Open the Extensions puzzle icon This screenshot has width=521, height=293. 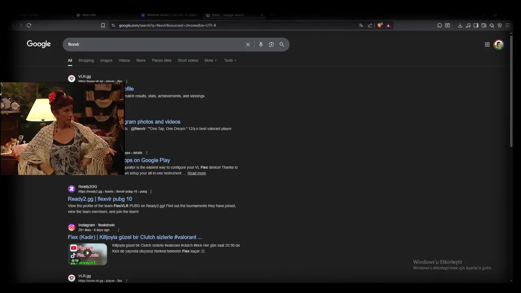(x=440, y=25)
